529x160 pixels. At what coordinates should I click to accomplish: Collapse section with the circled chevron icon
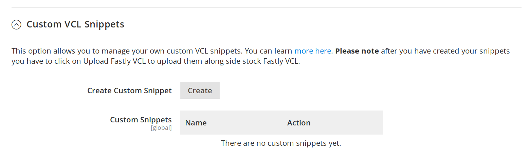point(16,25)
